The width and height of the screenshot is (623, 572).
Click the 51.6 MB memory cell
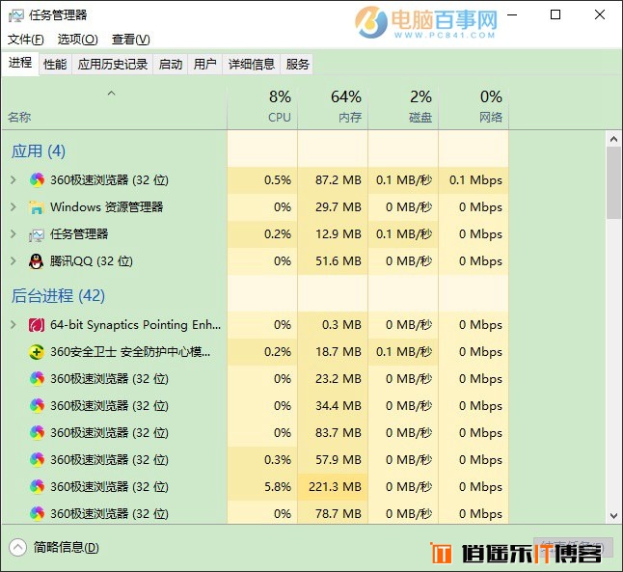333,261
